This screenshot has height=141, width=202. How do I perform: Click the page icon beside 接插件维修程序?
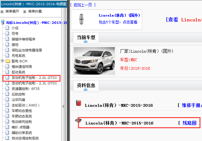[7, 39]
